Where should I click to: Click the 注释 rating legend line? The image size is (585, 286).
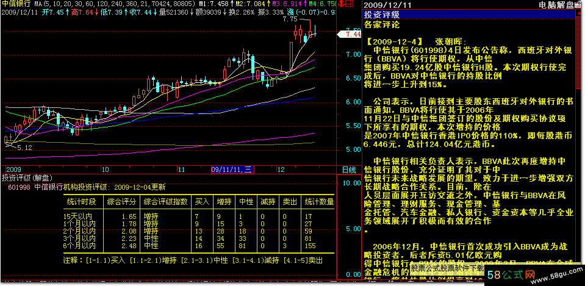coord(193,260)
